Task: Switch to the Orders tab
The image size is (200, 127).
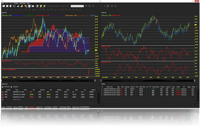Action: coord(103,84)
